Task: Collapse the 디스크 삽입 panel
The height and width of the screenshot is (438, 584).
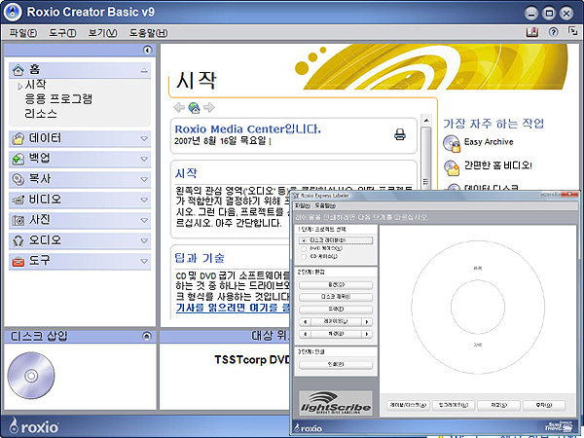Action: (147, 337)
